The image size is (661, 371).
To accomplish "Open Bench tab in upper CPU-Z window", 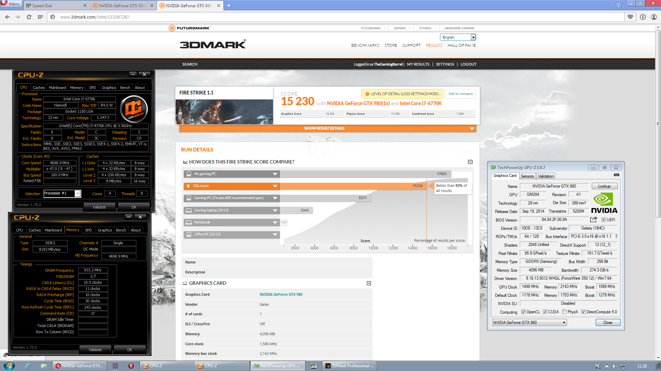I will tap(125, 88).
